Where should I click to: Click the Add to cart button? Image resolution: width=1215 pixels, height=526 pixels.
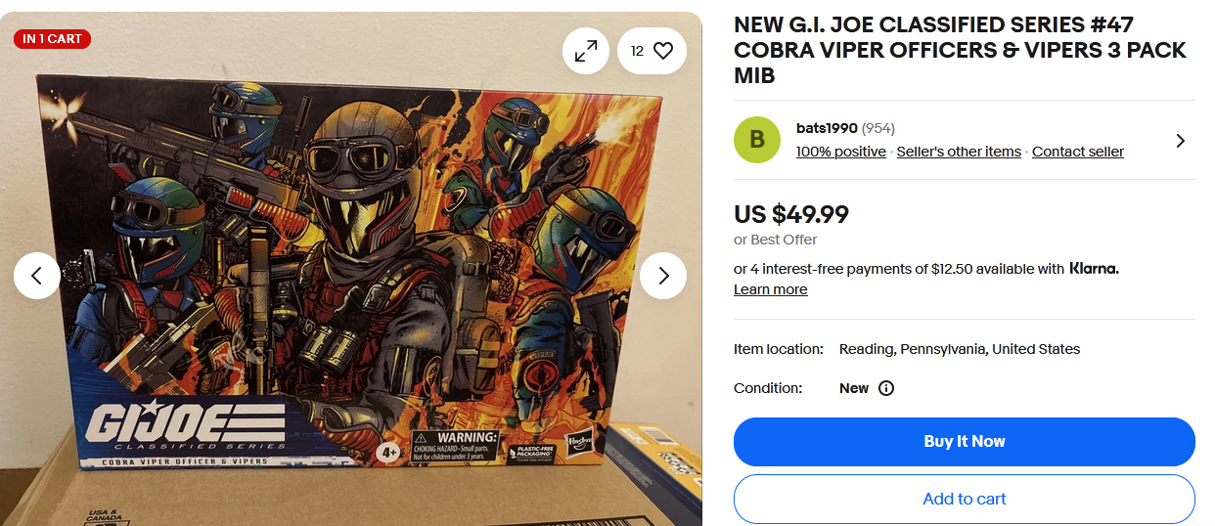[x=965, y=499]
